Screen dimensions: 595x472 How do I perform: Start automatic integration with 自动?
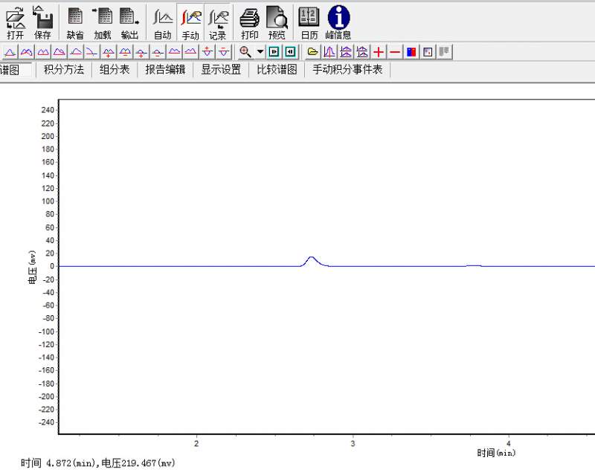pos(163,23)
